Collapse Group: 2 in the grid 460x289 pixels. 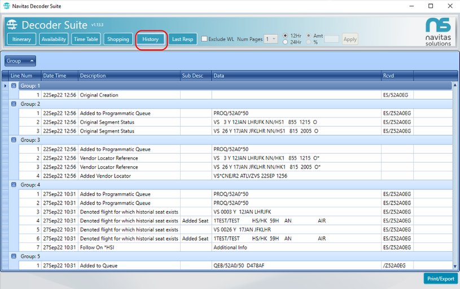[14, 104]
